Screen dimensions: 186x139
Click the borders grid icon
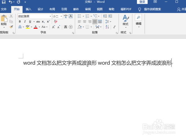[x=87, y=27]
